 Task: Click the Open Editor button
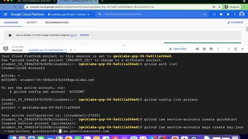coord(178,49)
